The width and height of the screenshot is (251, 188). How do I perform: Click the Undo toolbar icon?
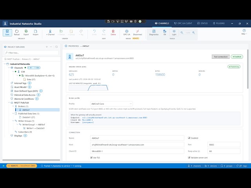pos(94,33)
